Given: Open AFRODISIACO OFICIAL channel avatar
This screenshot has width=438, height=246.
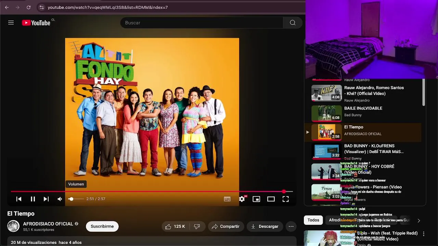Looking at the screenshot, I should coord(13,226).
